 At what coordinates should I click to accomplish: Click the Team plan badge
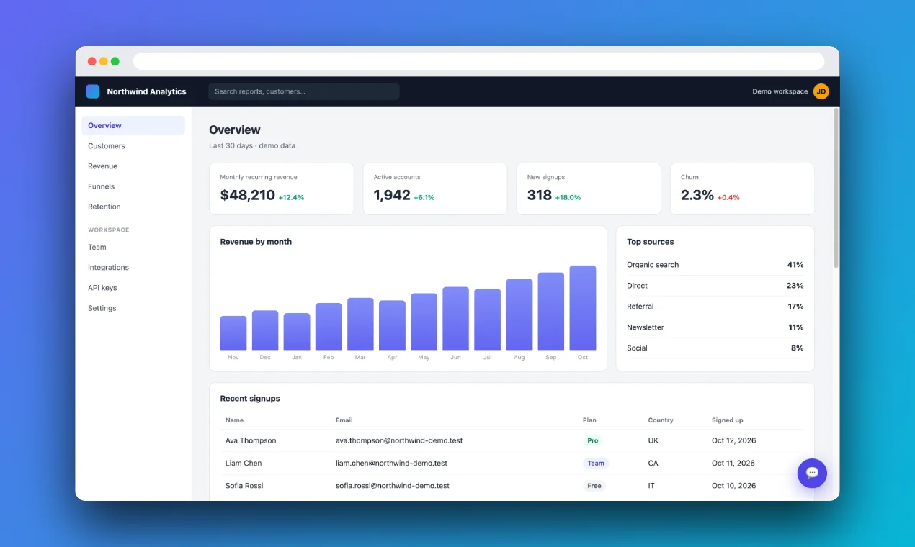pos(596,463)
